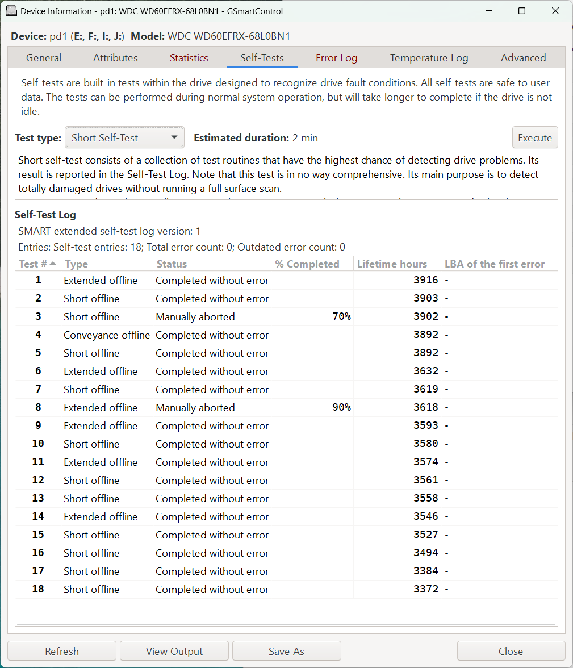Click the 90% completed value

(342, 407)
